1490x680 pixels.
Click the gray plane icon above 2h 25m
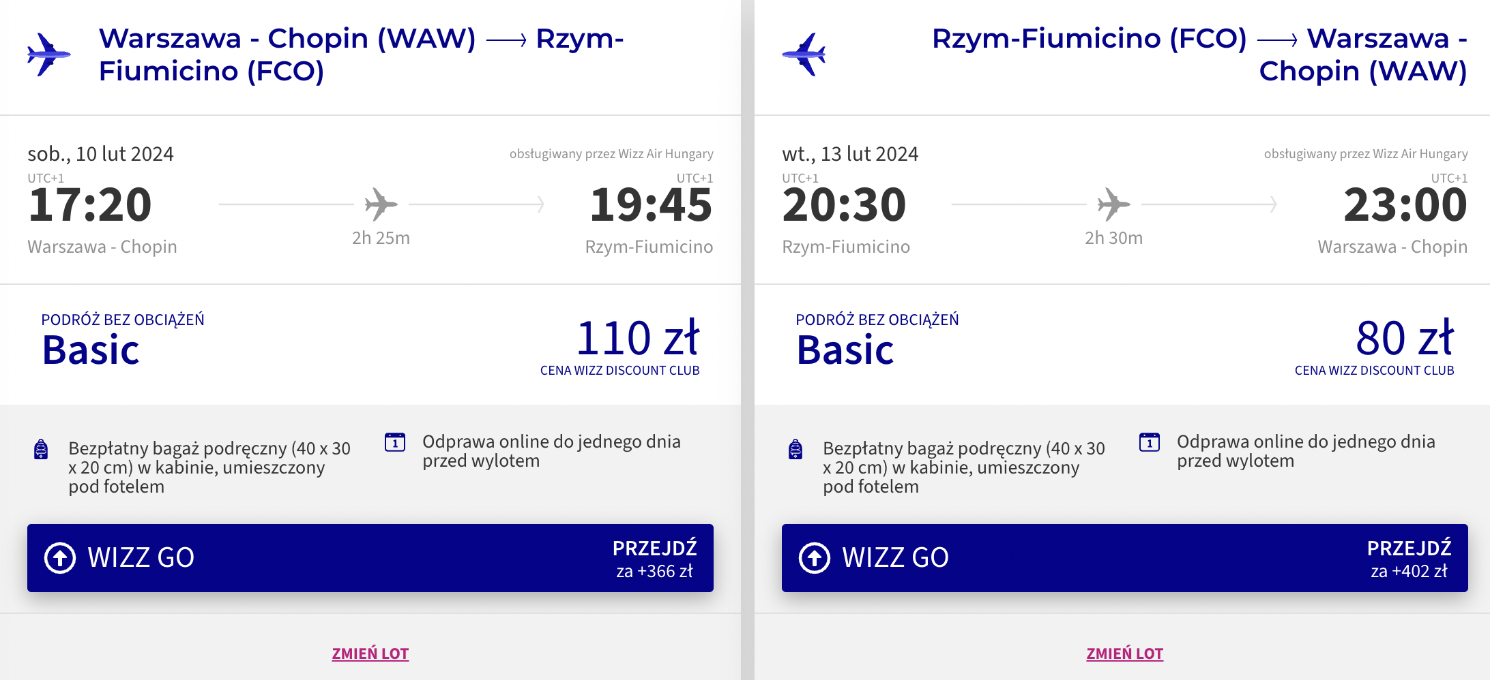pos(381,204)
